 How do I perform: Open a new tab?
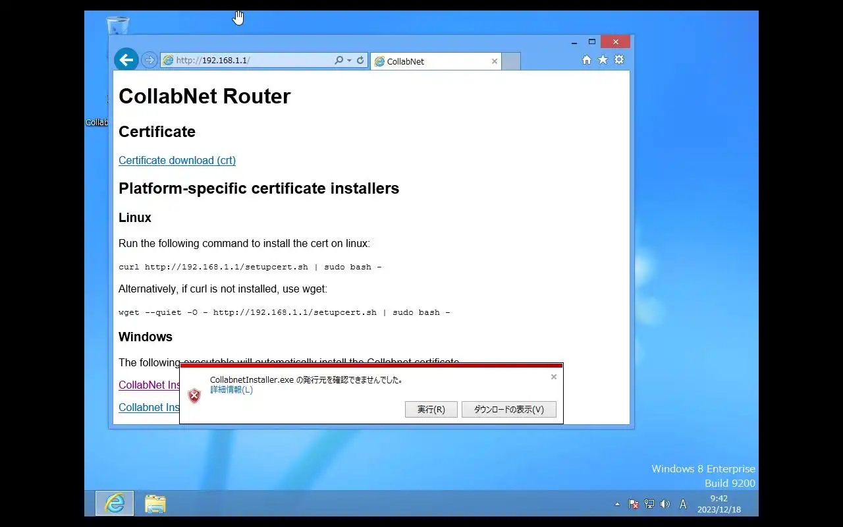(x=511, y=61)
